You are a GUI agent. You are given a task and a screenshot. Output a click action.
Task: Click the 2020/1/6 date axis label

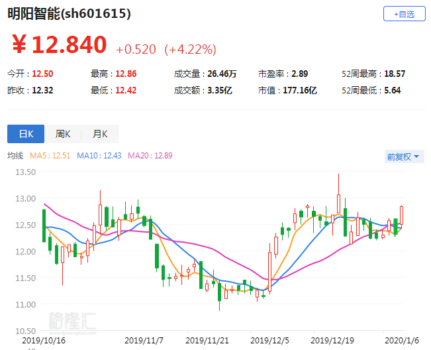(x=402, y=340)
